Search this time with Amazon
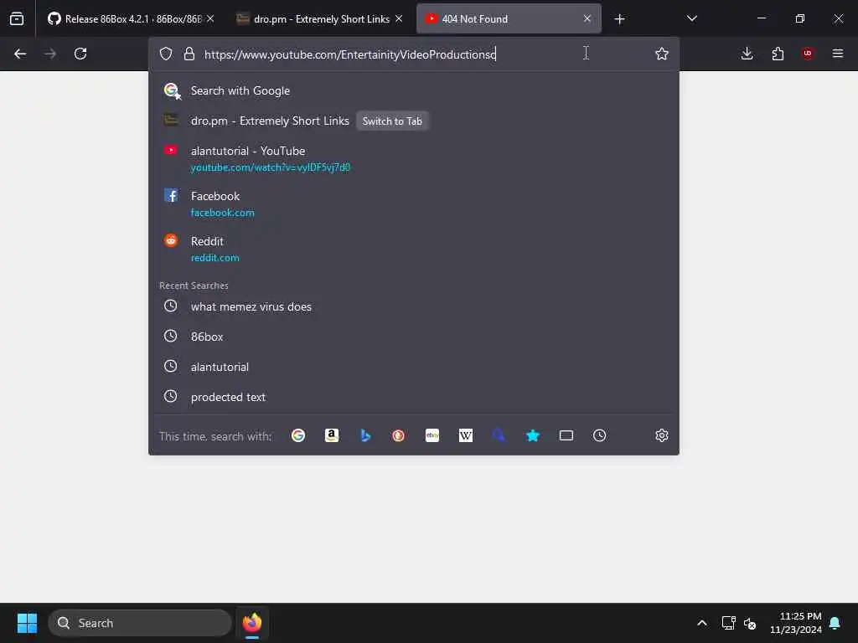The width and height of the screenshot is (858, 643). click(332, 435)
